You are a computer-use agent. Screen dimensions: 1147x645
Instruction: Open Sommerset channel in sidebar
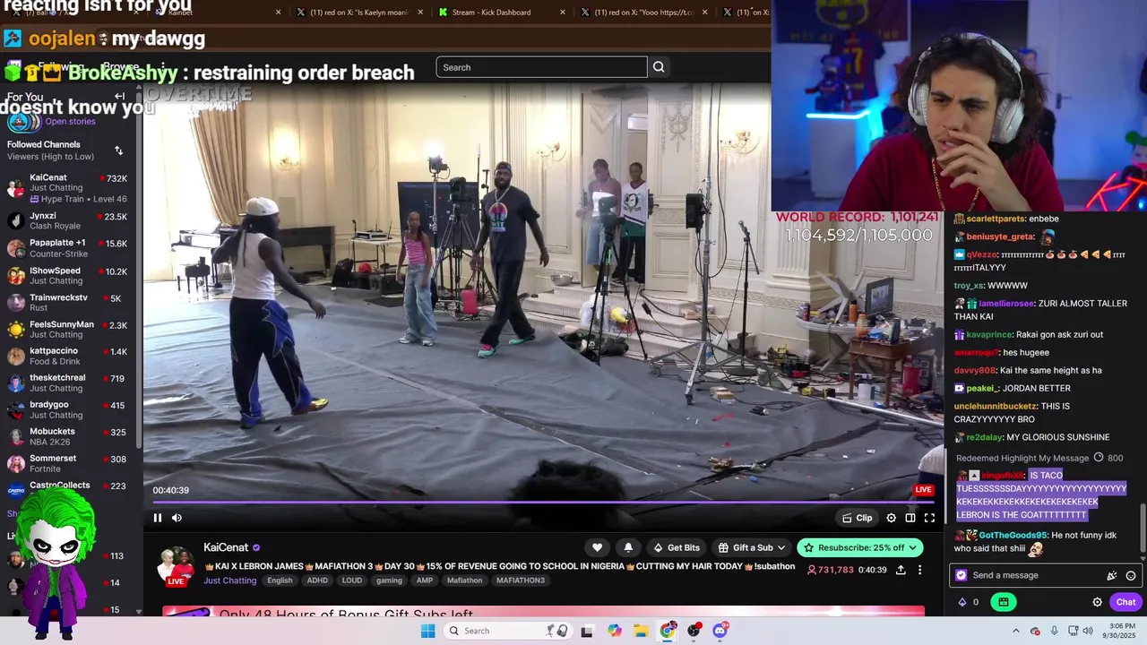[x=68, y=463]
